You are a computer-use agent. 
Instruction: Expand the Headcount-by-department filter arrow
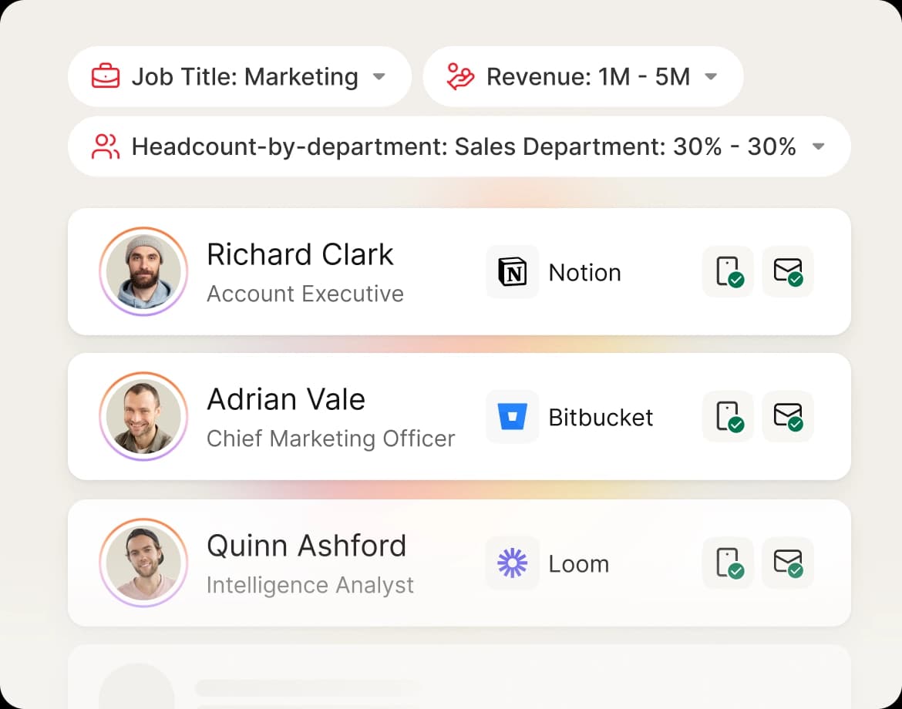point(819,146)
